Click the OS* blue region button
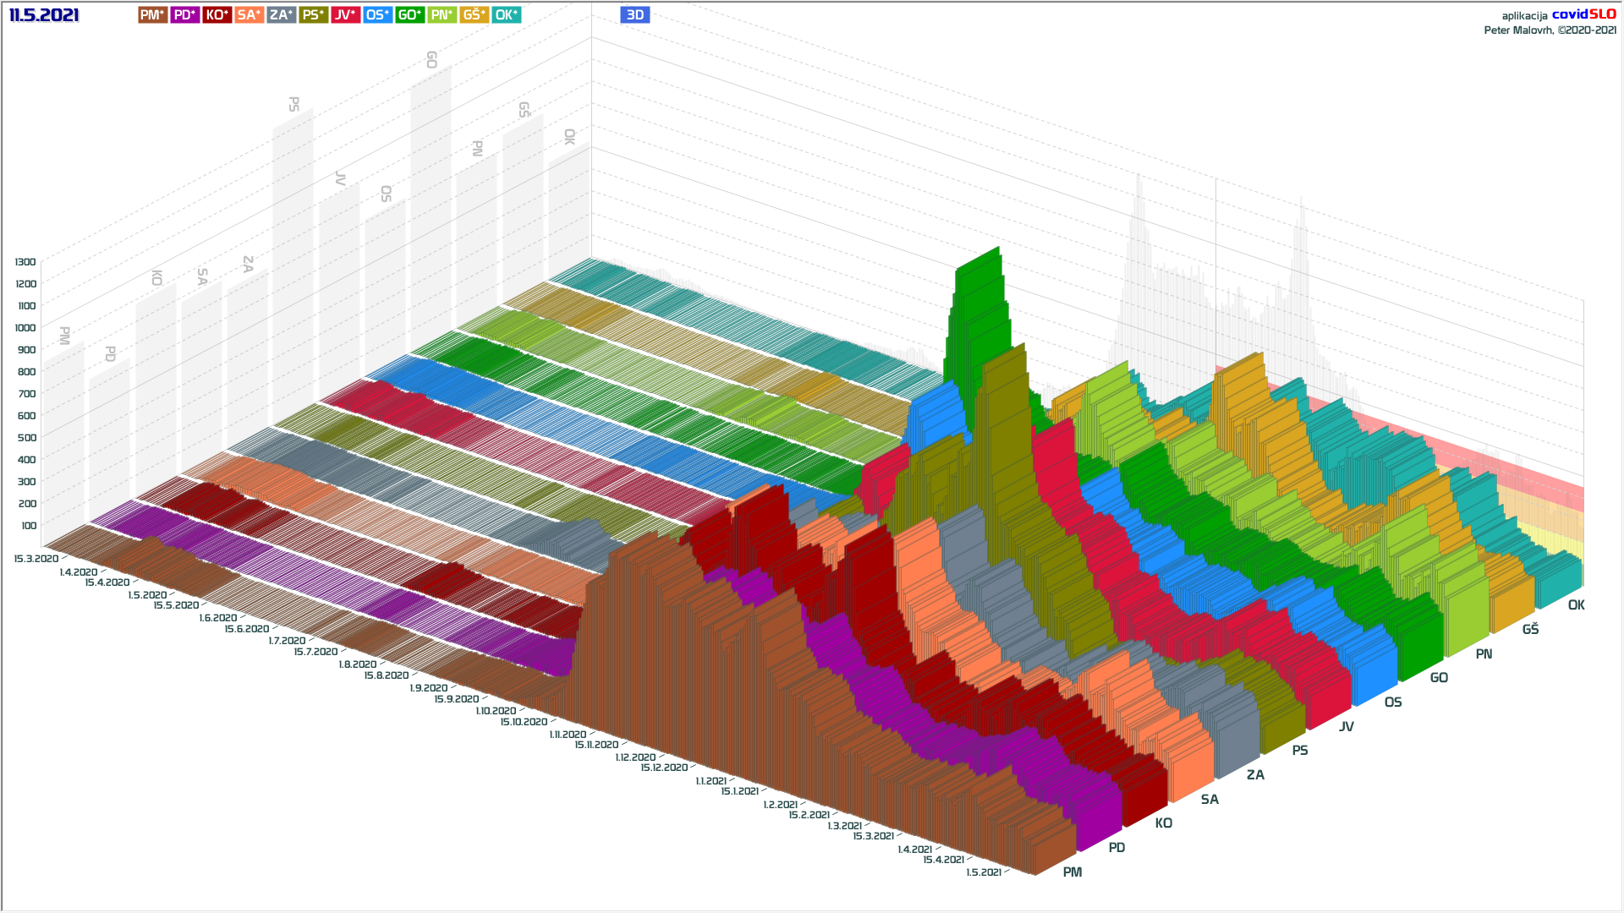This screenshot has width=1624, height=913. (377, 14)
